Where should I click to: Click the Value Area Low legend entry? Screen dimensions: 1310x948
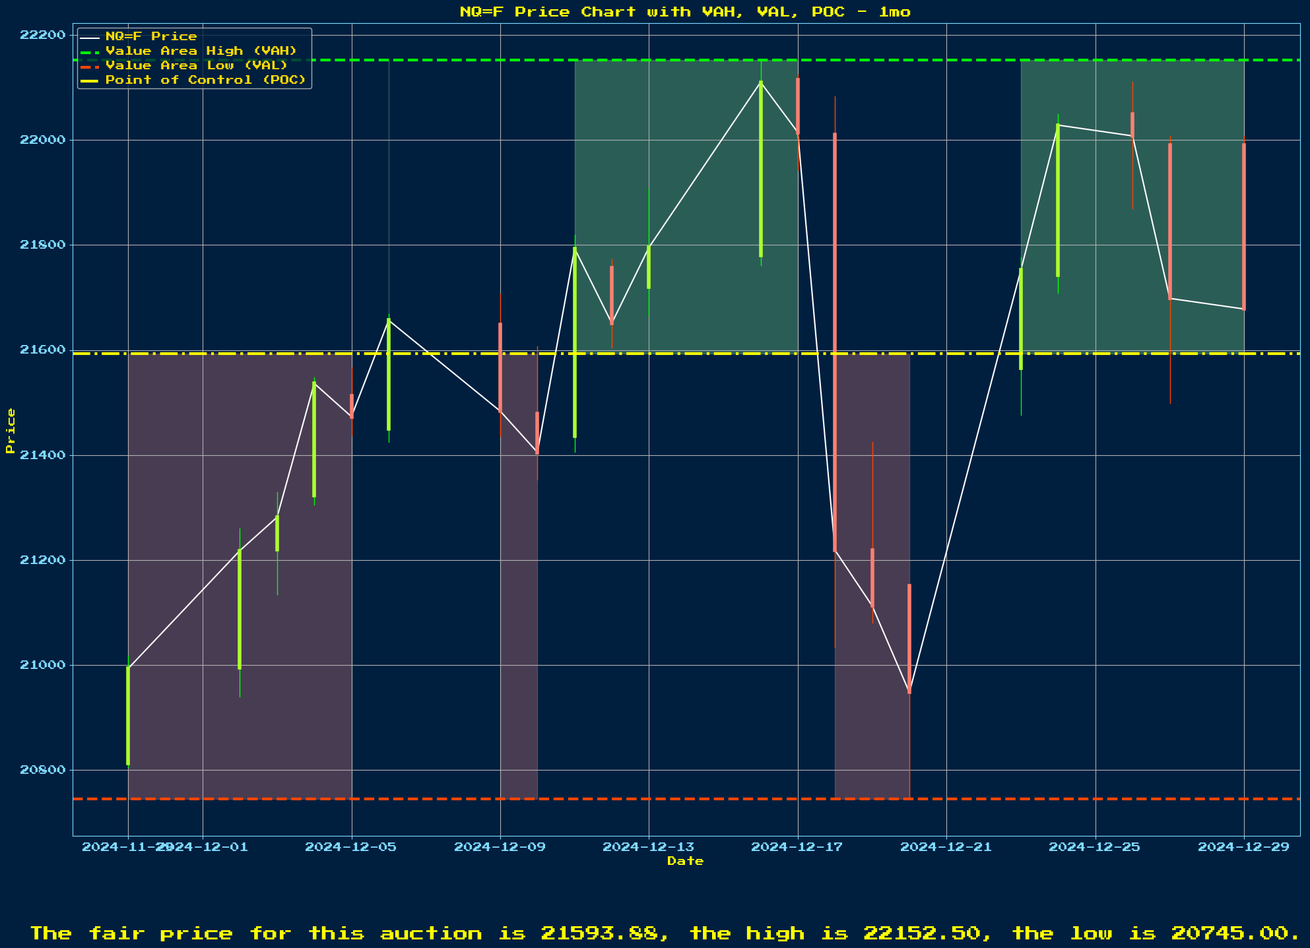[196, 65]
